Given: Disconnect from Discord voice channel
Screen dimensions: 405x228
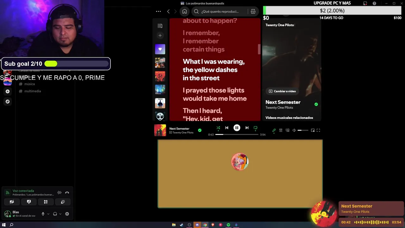Looking at the screenshot, I should pyautogui.click(x=67, y=193).
